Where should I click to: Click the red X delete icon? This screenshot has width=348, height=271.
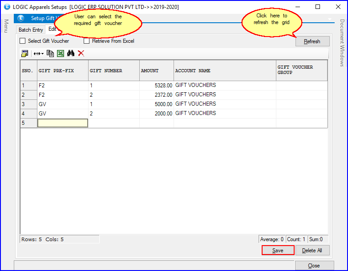pos(81,53)
